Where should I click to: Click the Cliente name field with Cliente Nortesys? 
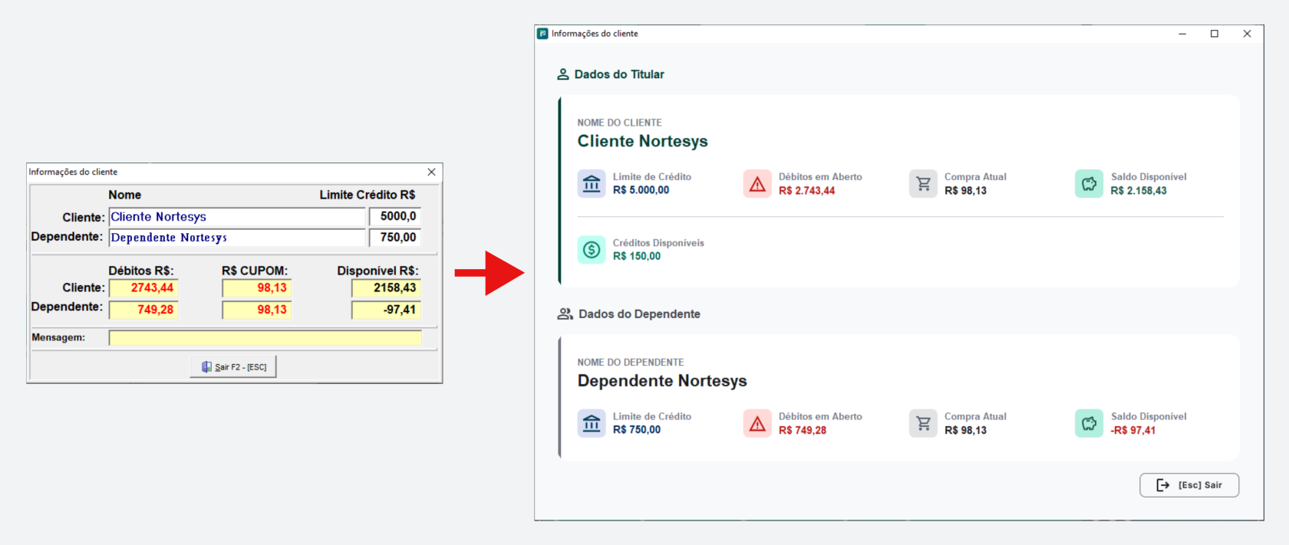tap(237, 217)
